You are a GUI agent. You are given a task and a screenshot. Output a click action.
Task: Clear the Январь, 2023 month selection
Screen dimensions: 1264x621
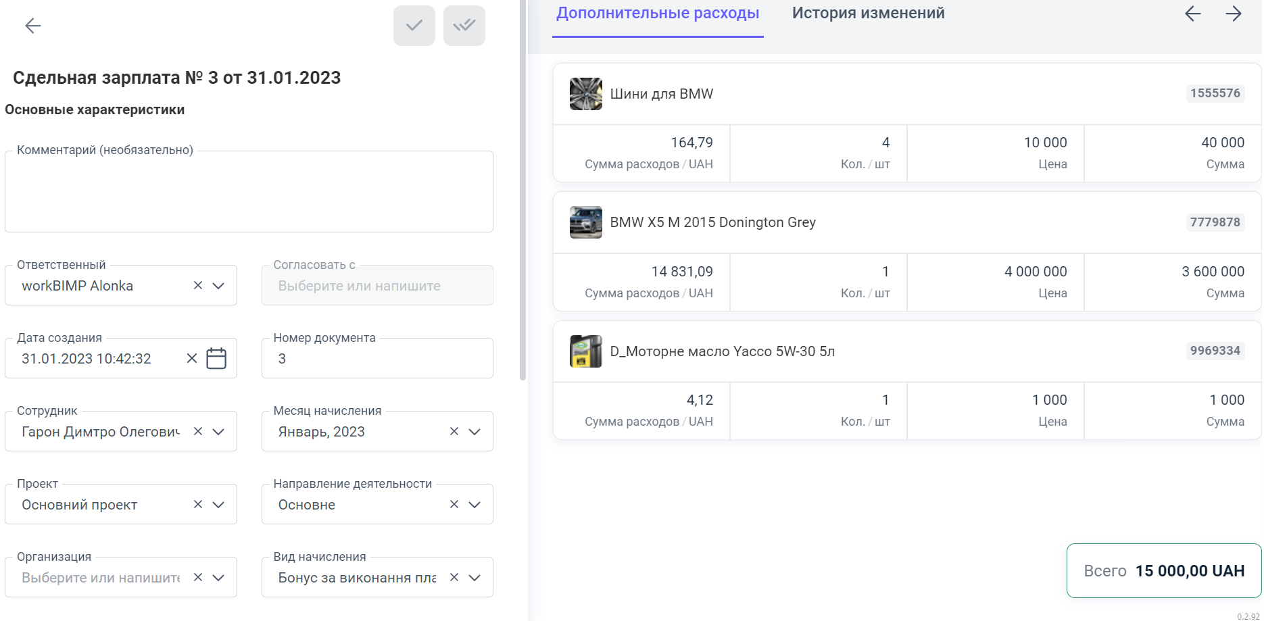pyautogui.click(x=454, y=431)
